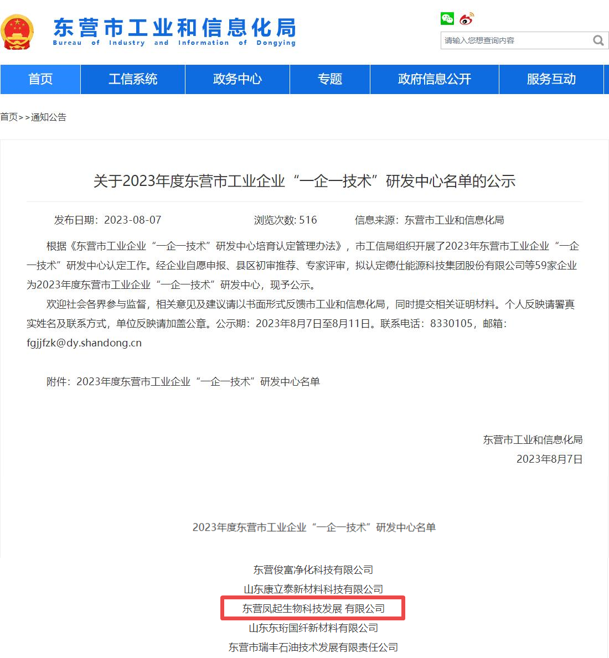Screen dimensions: 609x658
Task: Go to 通知公告 in the breadcrumb
Action: pyautogui.click(x=49, y=117)
